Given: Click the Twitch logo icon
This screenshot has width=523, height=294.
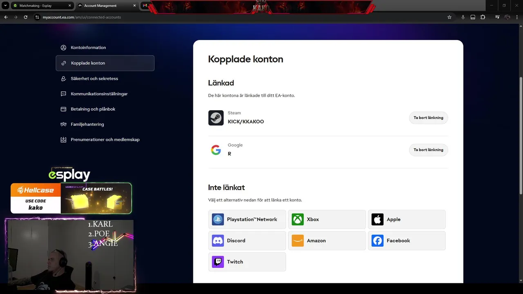Looking at the screenshot, I should 218,262.
